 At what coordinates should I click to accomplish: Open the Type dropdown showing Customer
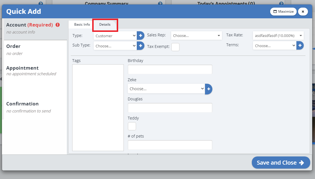point(115,36)
